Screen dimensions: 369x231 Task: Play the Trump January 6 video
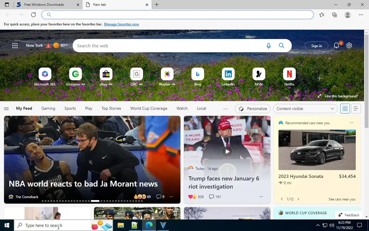[x=227, y=151]
